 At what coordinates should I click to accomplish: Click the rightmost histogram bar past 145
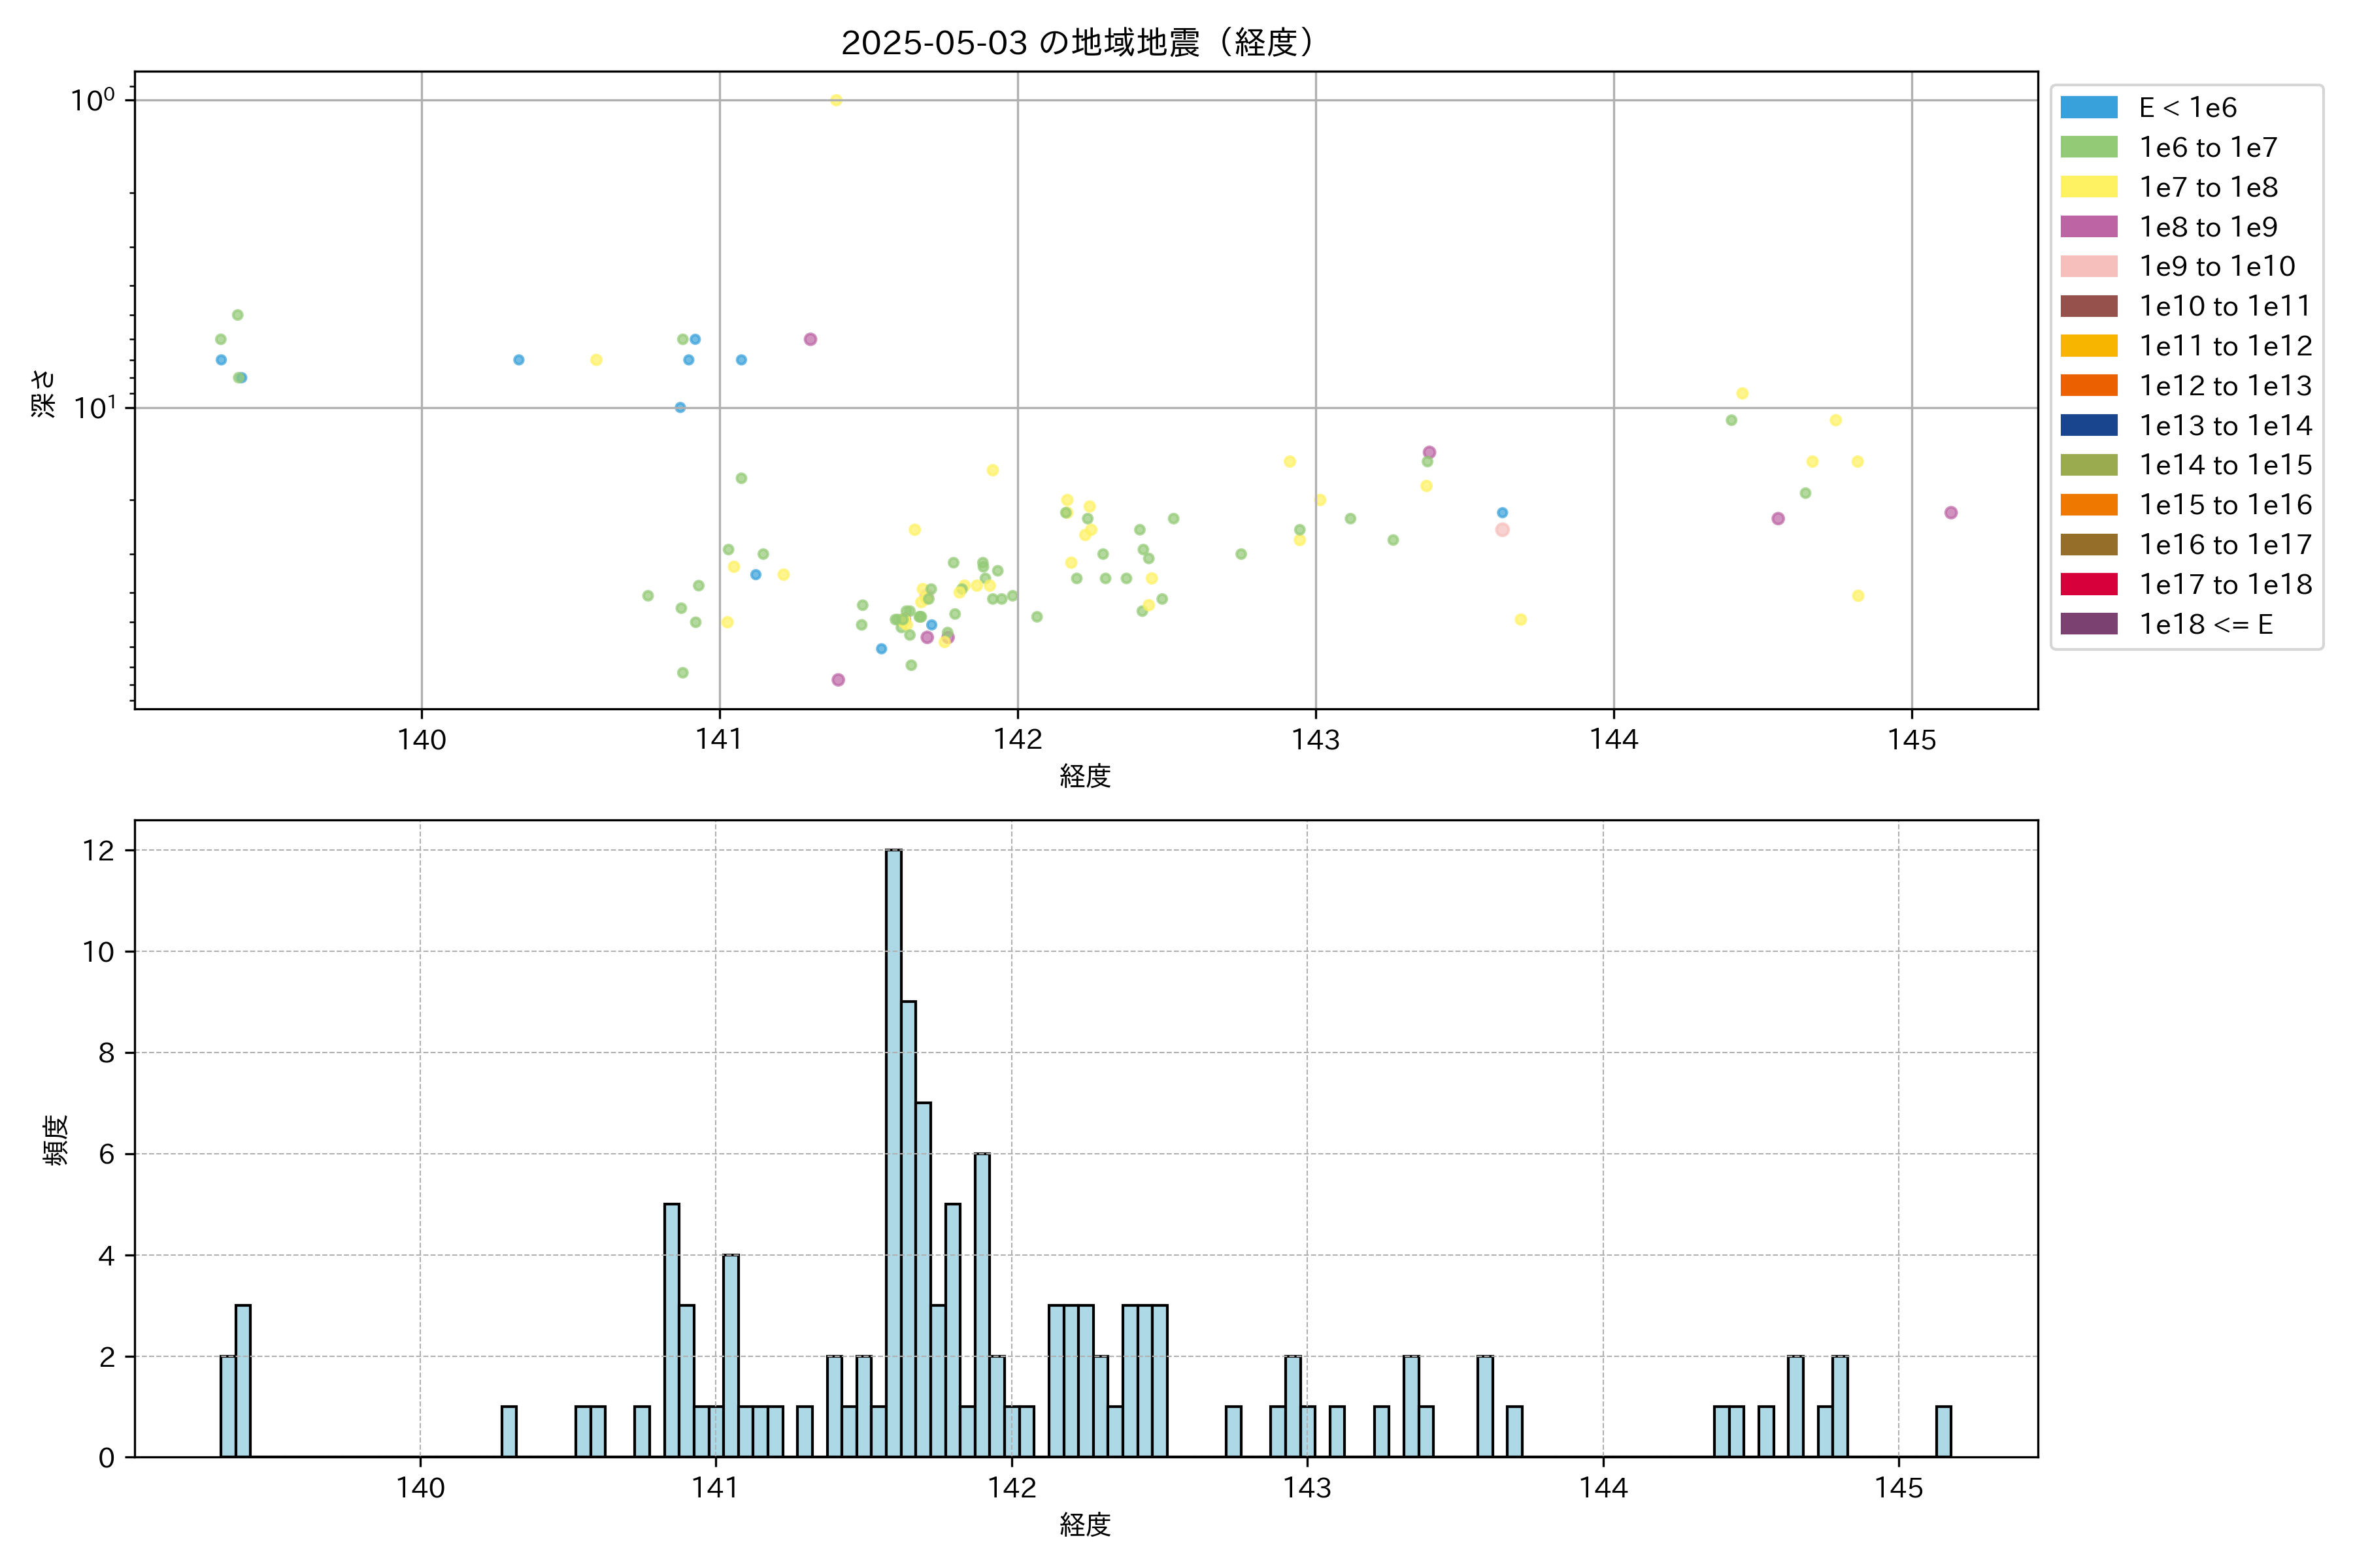(1943, 1432)
